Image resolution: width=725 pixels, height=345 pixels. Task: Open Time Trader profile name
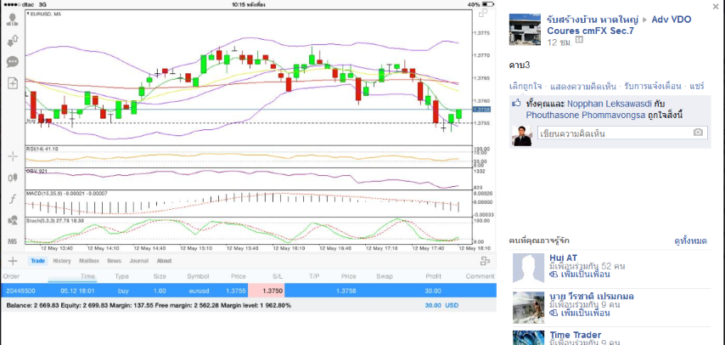click(576, 334)
